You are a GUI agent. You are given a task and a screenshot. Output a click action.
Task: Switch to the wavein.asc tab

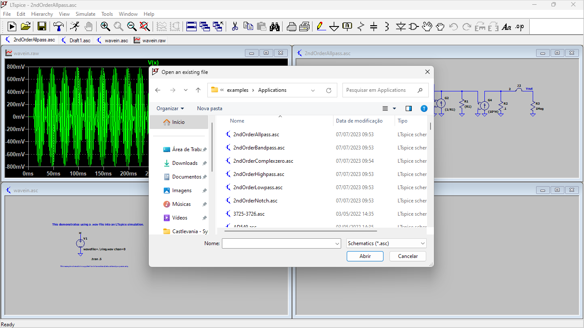coord(112,41)
